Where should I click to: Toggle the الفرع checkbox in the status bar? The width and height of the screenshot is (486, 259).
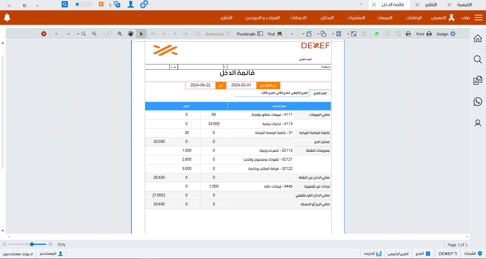click(x=428, y=253)
